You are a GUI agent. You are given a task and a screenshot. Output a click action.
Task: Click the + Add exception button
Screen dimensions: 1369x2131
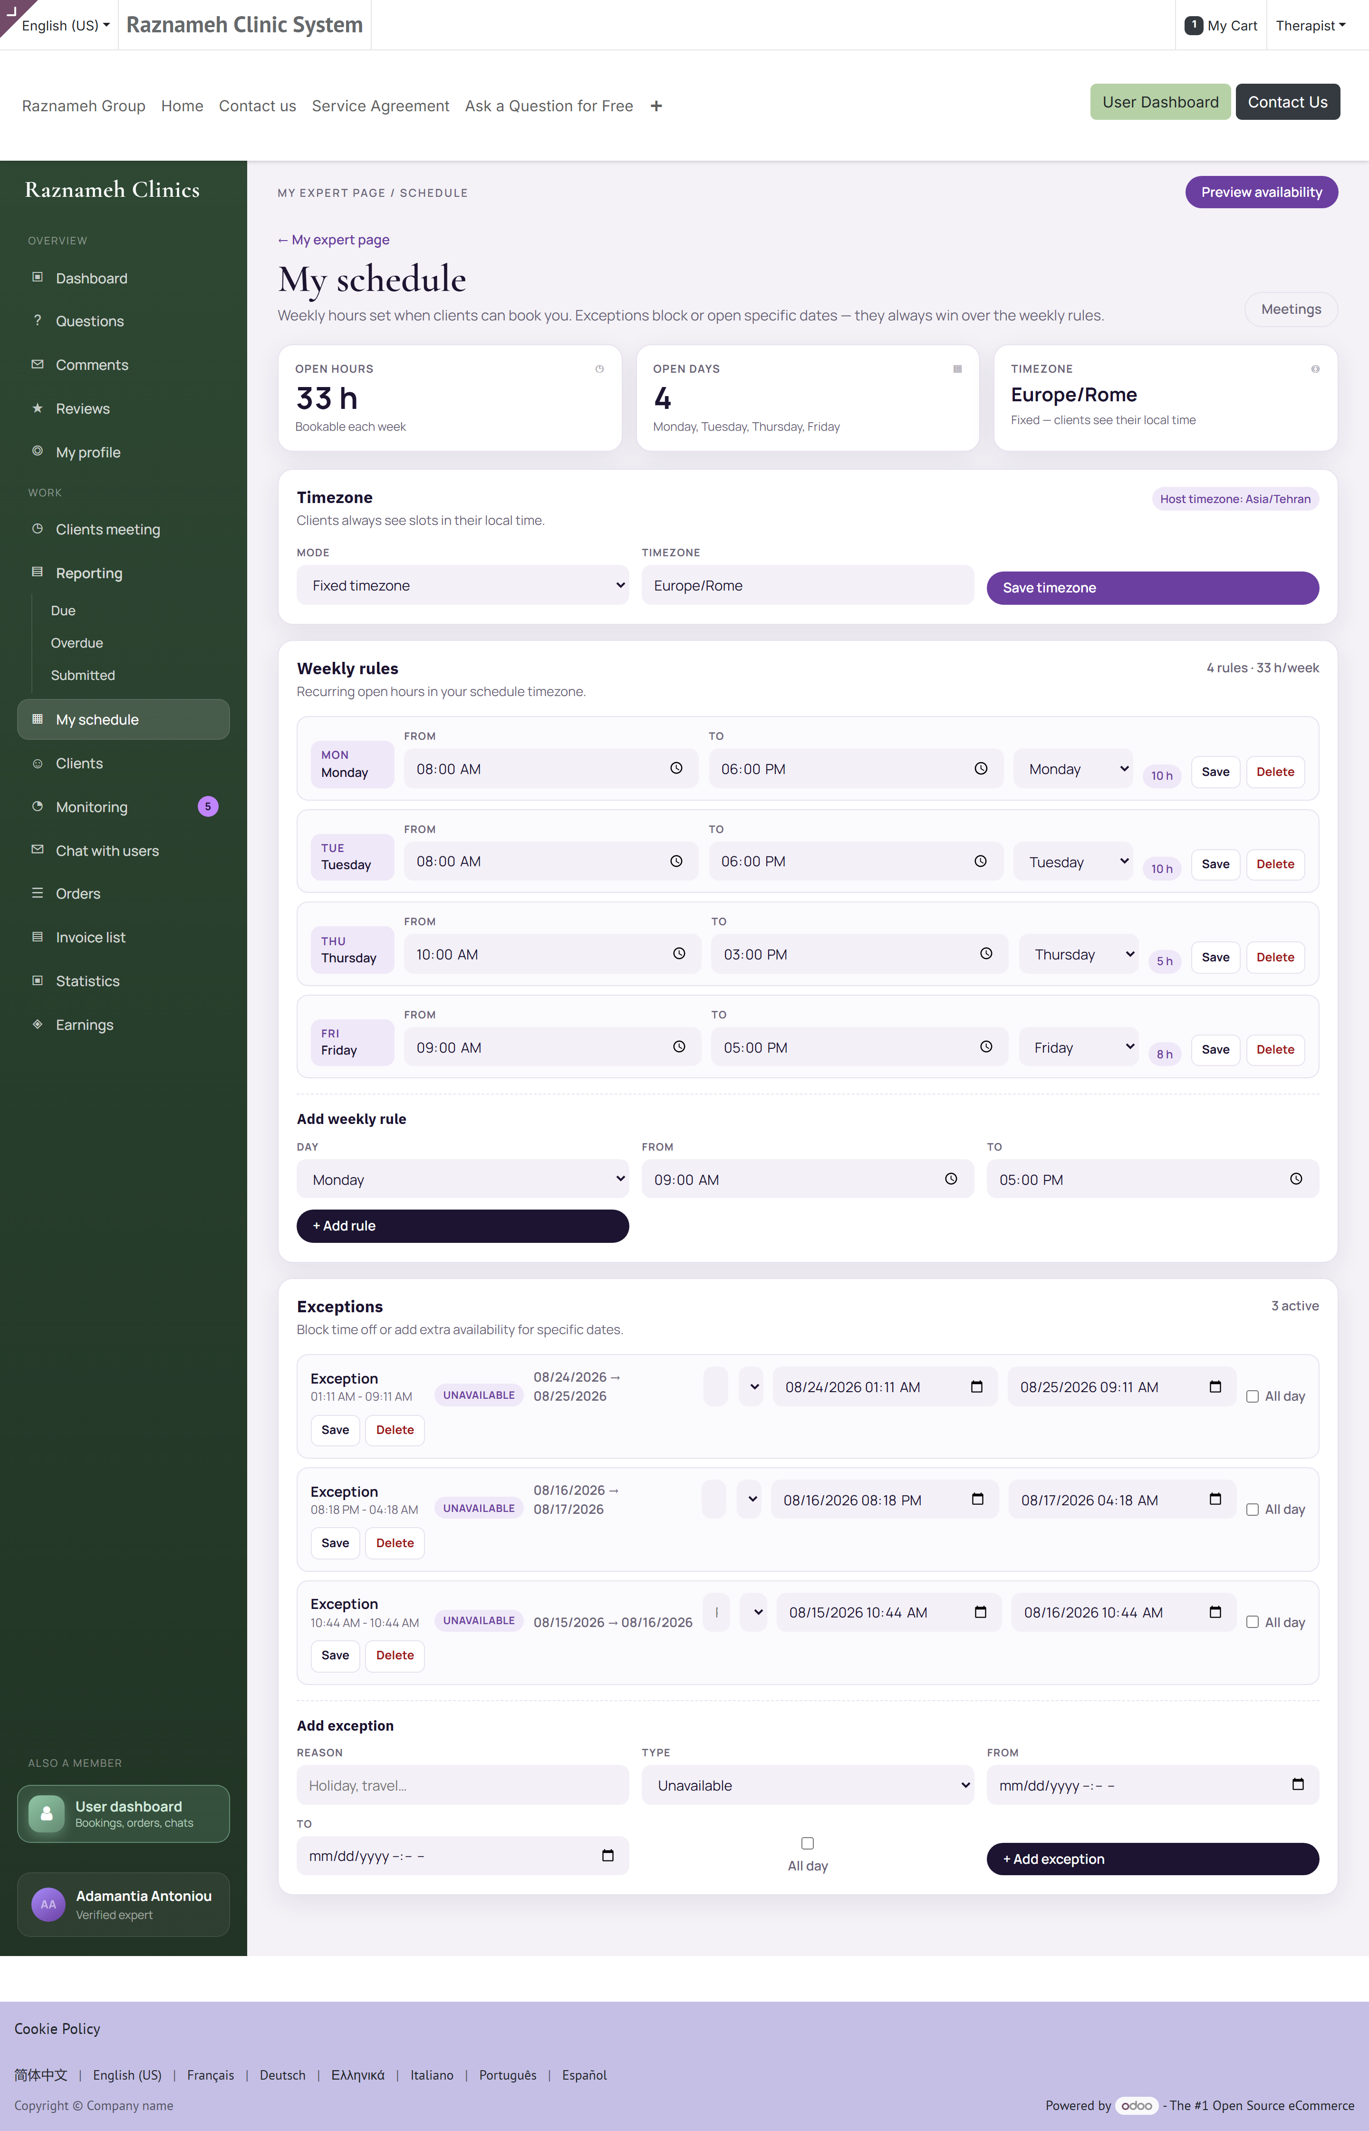pos(1152,1858)
